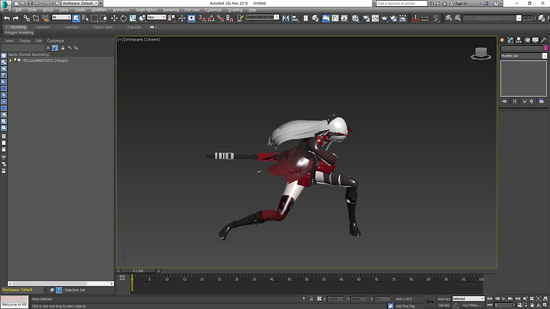
Task: Click the Select and Rotate tool
Action: (124, 18)
